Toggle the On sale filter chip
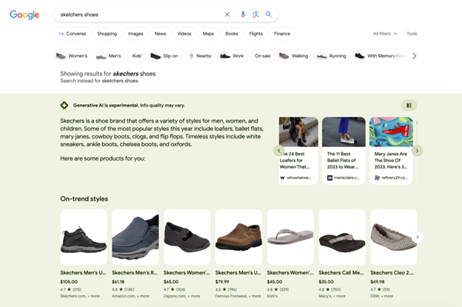This screenshot has width=462, height=307. point(262,55)
